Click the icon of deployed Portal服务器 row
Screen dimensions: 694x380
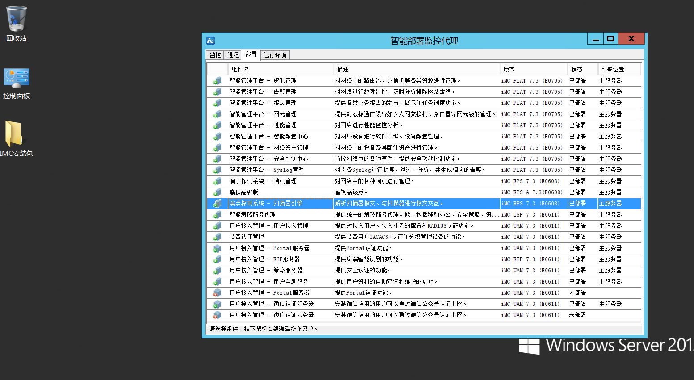[217, 248]
